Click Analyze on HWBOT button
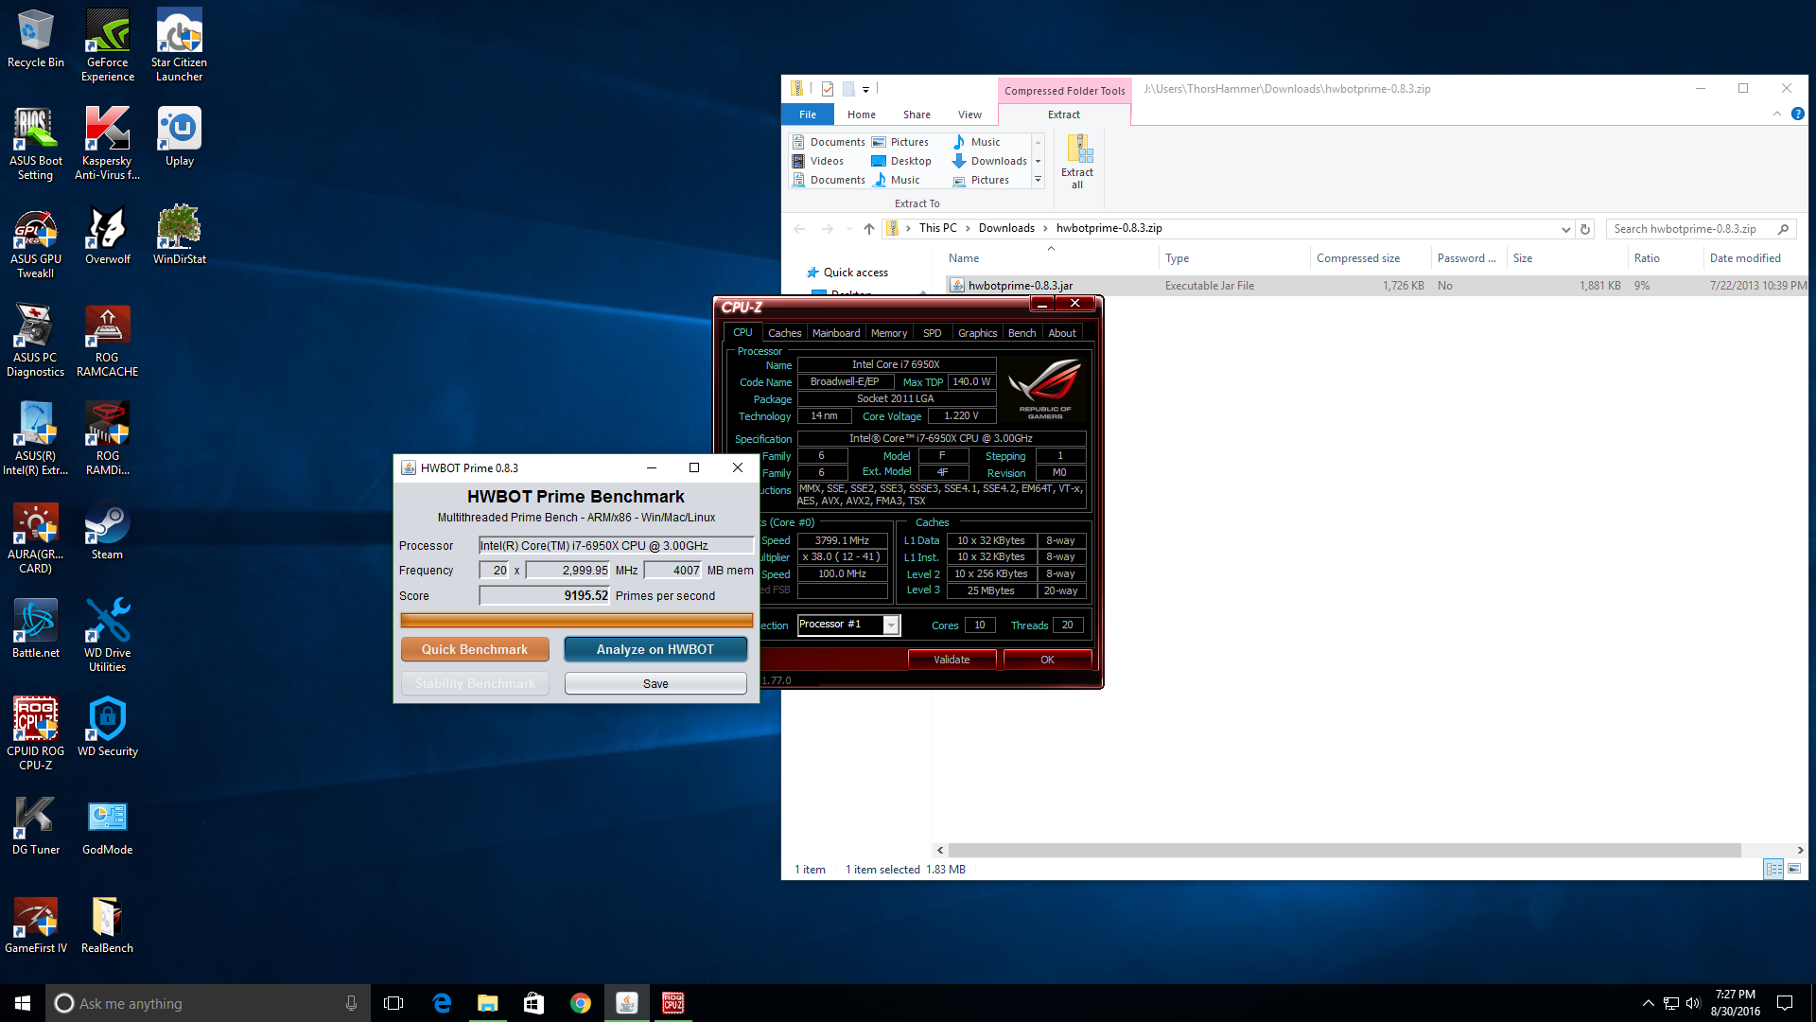1816x1022 pixels. click(655, 649)
